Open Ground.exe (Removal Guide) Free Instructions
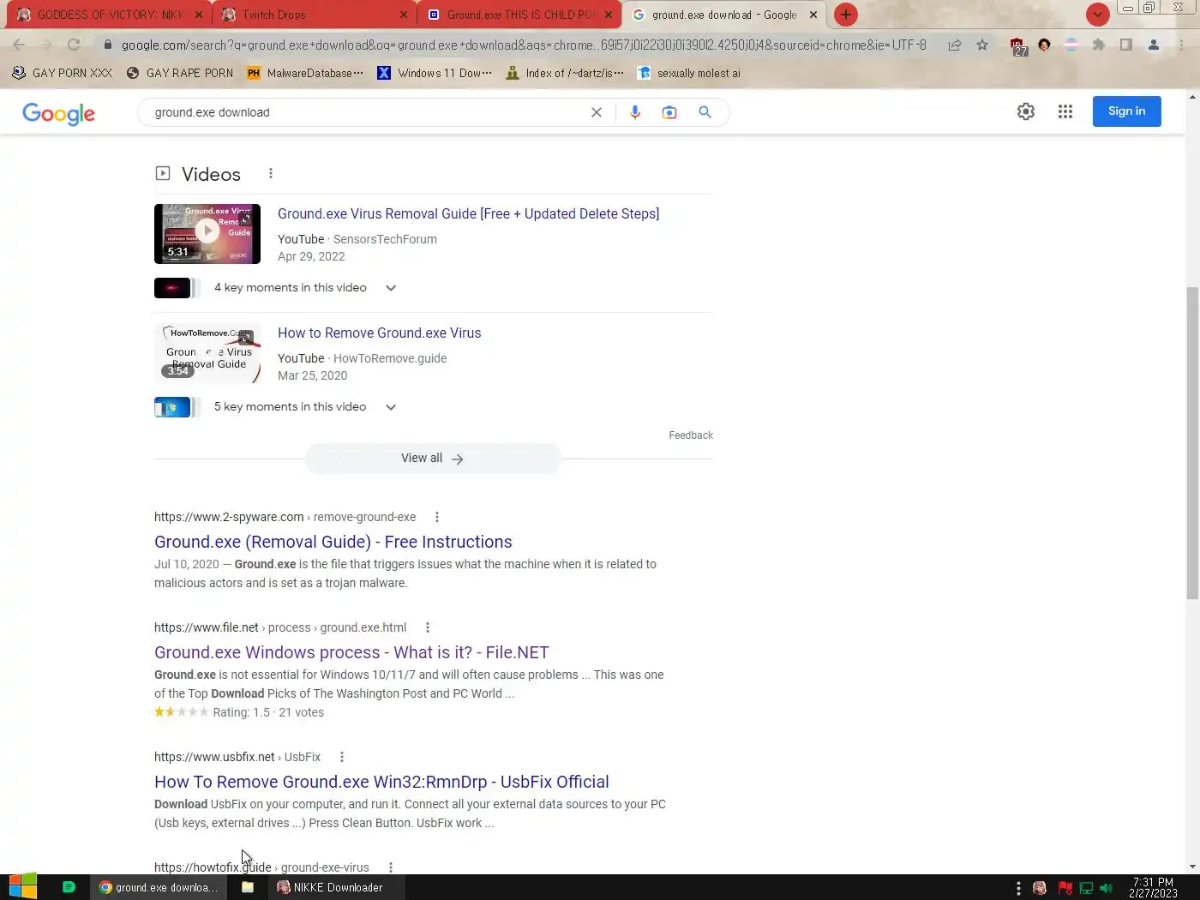This screenshot has width=1200, height=900. [x=333, y=542]
